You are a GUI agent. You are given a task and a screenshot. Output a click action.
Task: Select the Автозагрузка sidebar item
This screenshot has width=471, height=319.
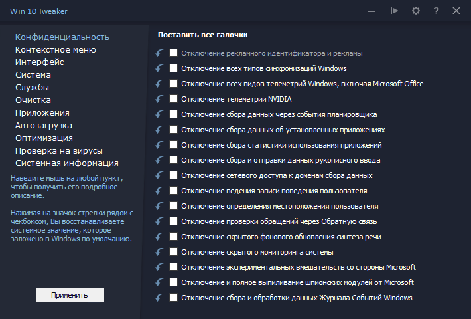click(x=44, y=125)
